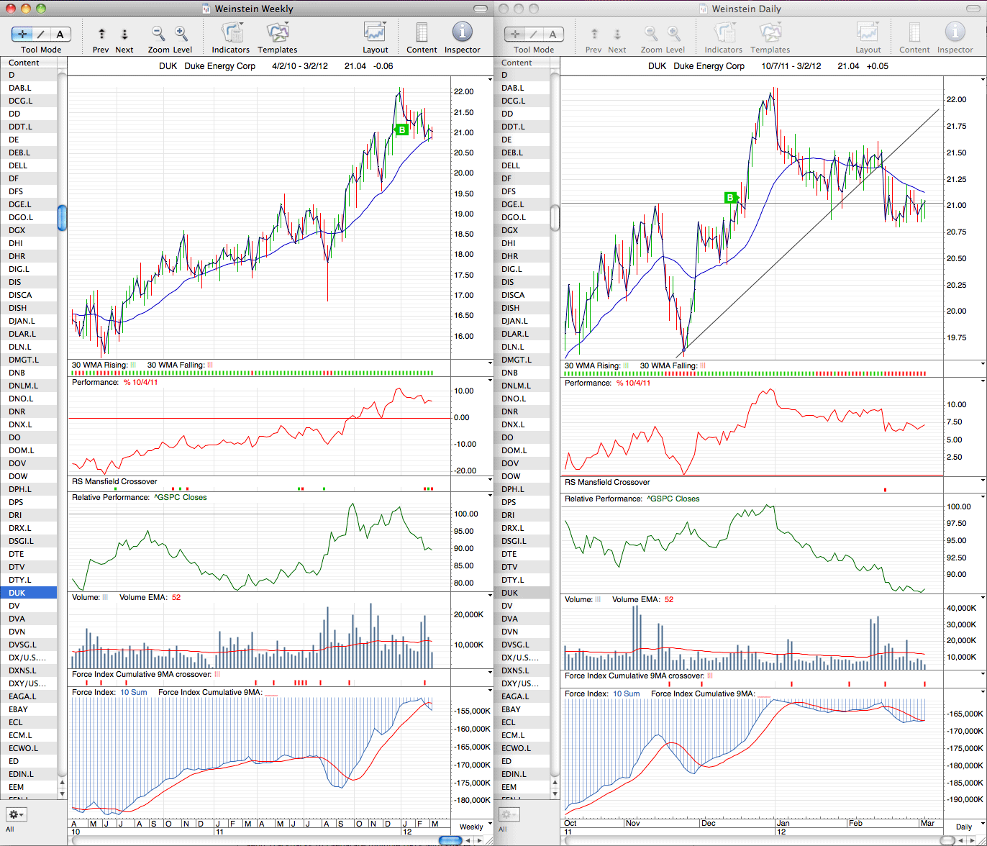Select crosshair tool mode in Weinstein Weekly
The image size is (987, 846).
point(23,34)
